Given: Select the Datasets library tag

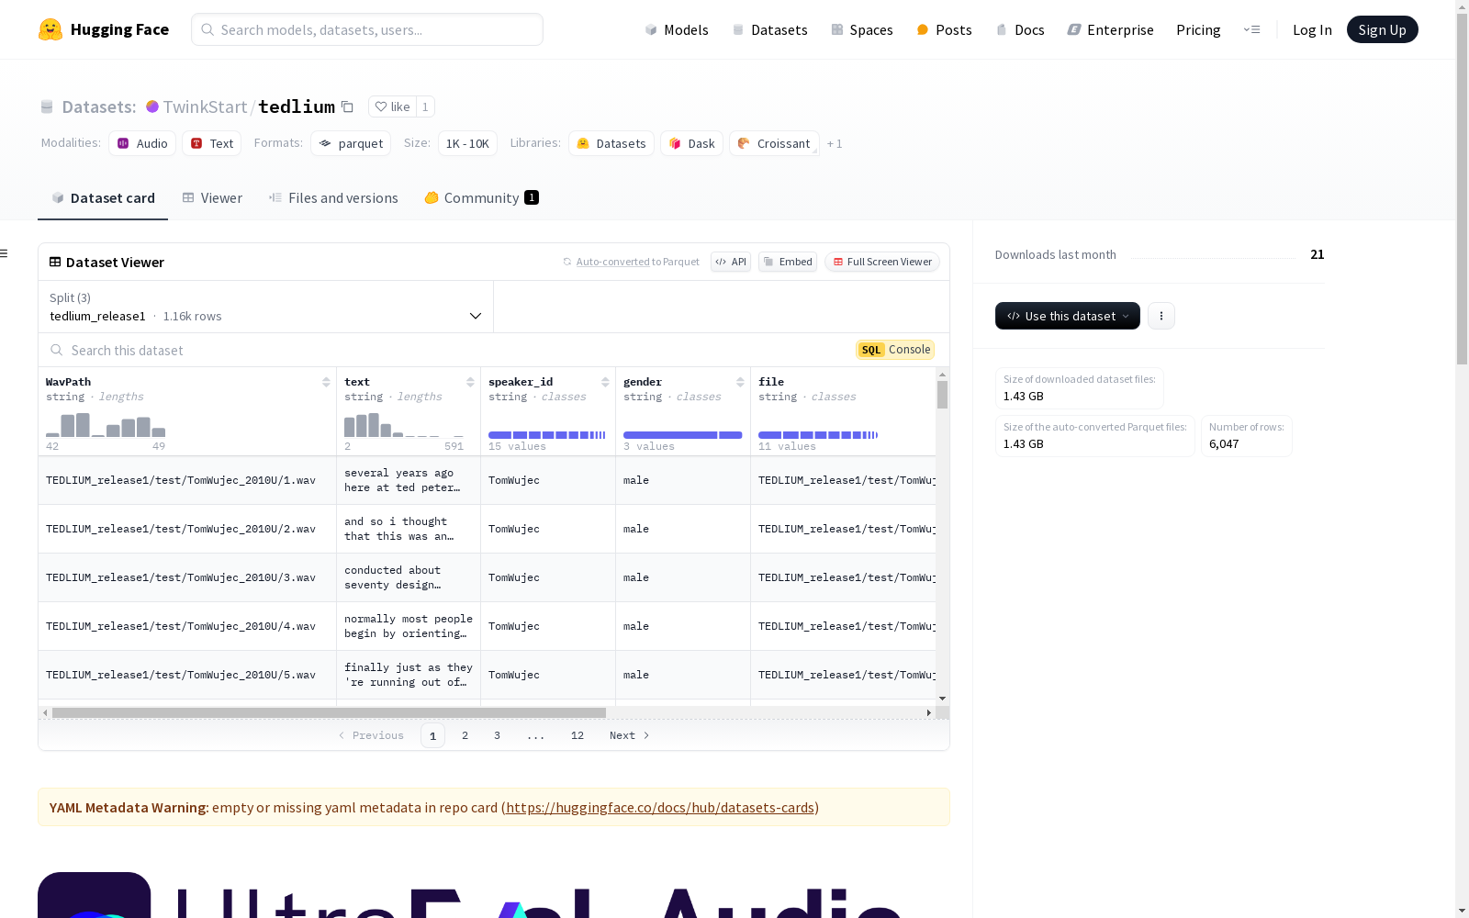Looking at the screenshot, I should 611,143.
